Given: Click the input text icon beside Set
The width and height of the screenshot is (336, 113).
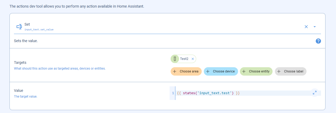Looking at the screenshot, I should pyautogui.click(x=19, y=26).
